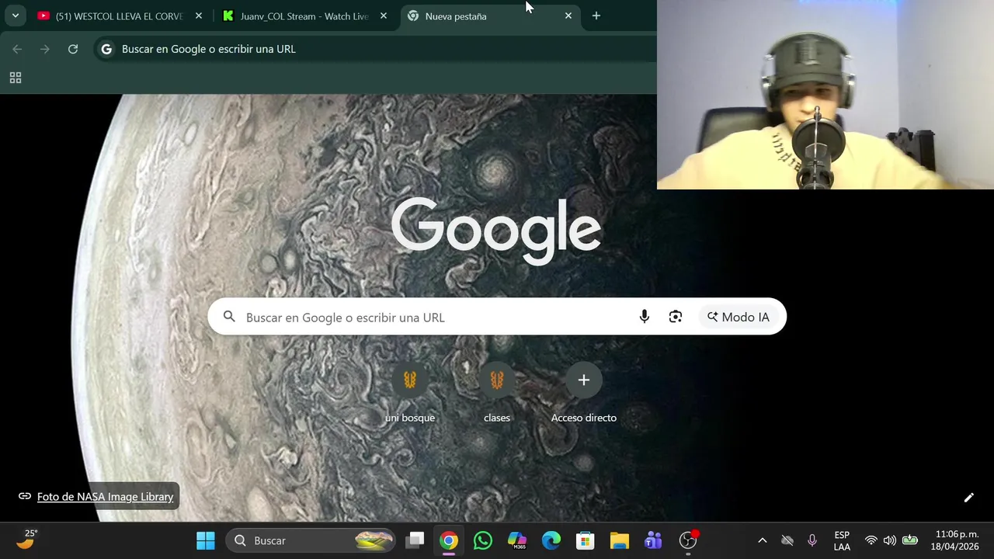This screenshot has height=559, width=994.
Task: Reload the page
Action: [x=73, y=49]
